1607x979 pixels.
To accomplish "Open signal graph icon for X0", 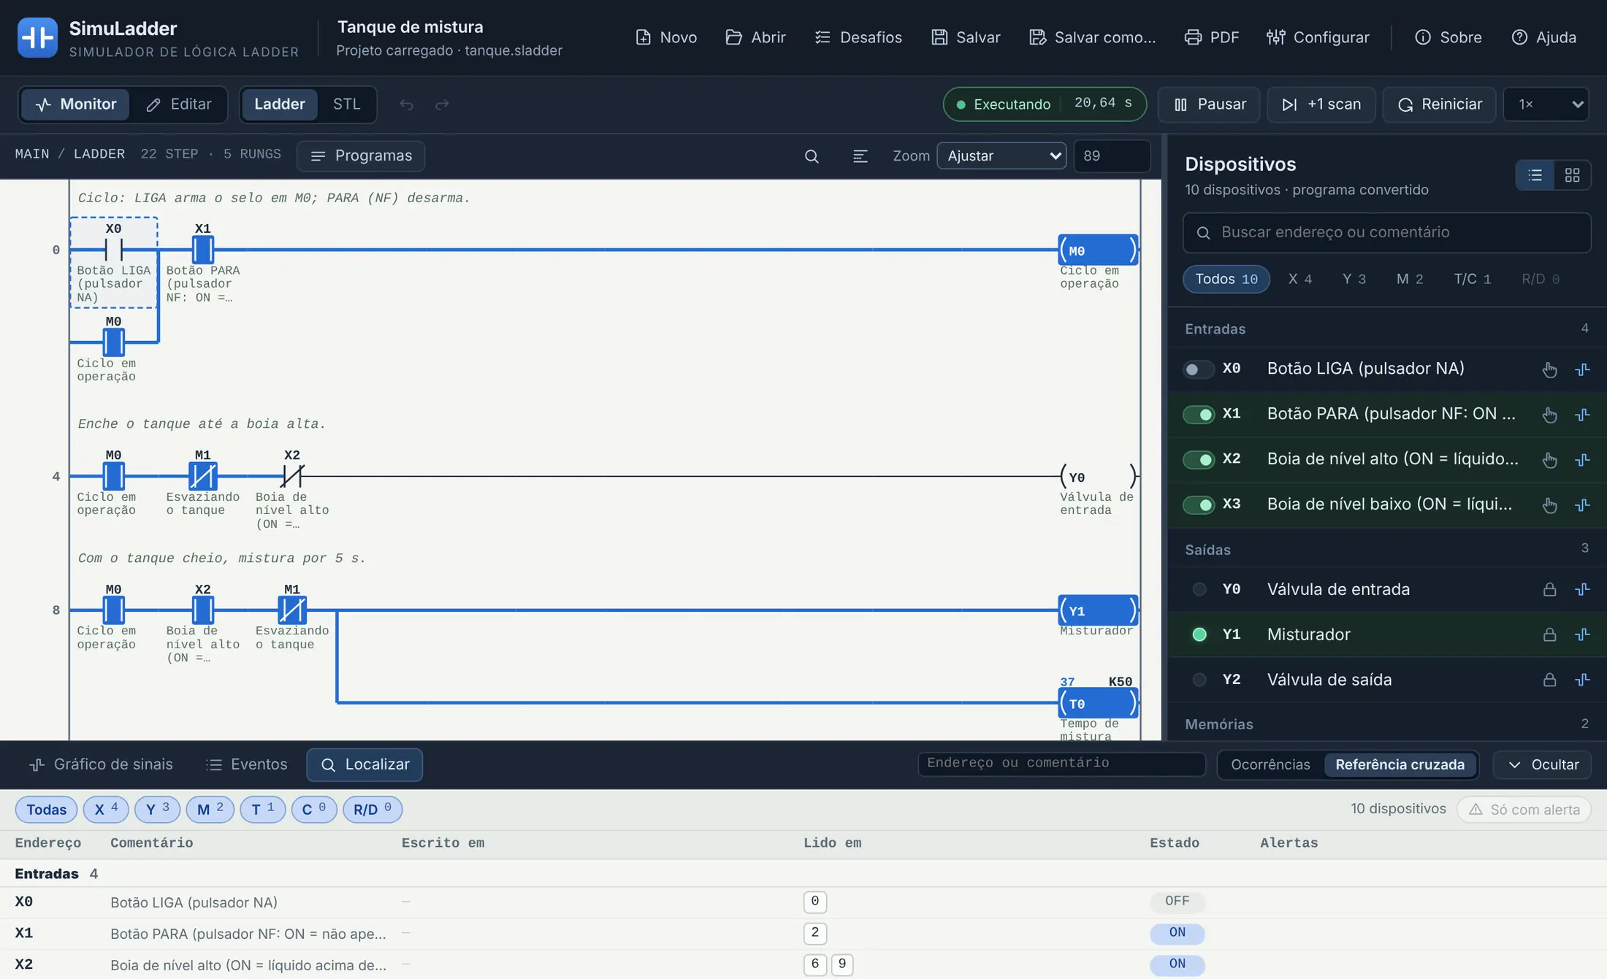I will point(1582,369).
